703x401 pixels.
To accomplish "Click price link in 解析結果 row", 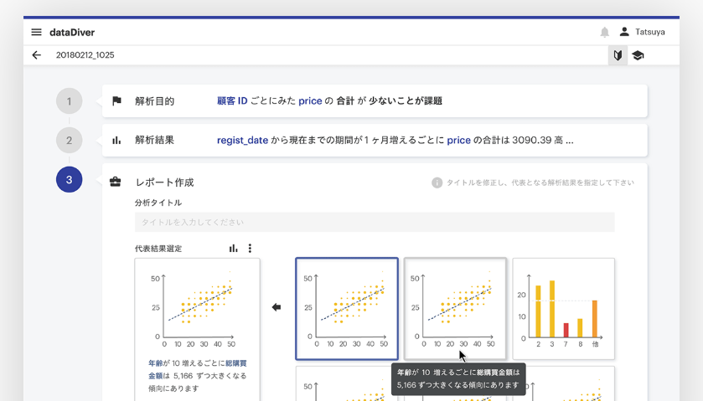I will tap(458, 141).
